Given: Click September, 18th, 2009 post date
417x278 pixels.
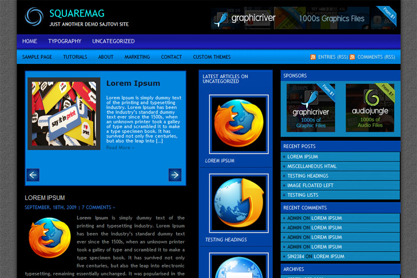Looking at the screenshot, I should [x=50, y=207].
